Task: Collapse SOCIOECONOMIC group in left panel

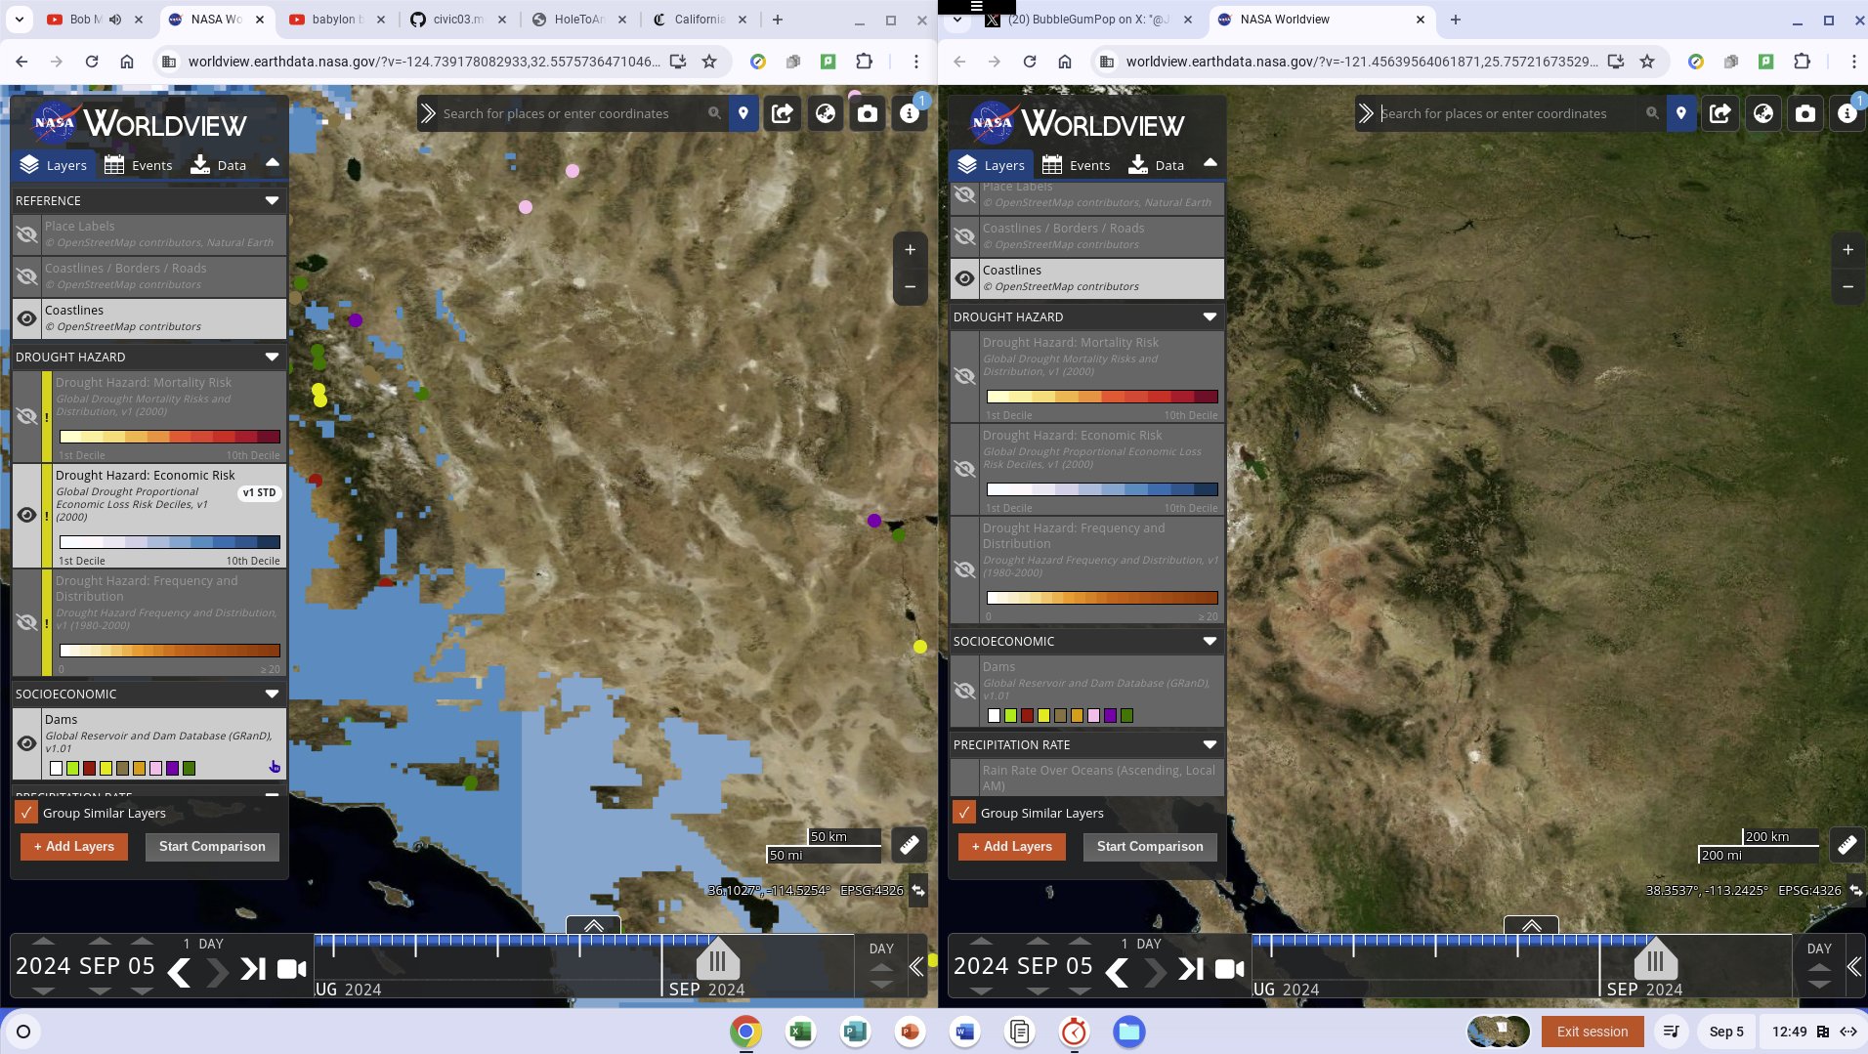Action: [x=273, y=695]
